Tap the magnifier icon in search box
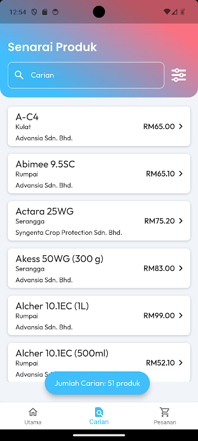This screenshot has height=441, width=198. [19, 75]
